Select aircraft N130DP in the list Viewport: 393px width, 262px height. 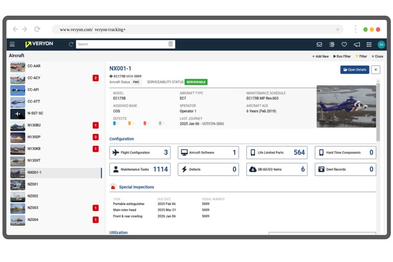tap(34, 137)
